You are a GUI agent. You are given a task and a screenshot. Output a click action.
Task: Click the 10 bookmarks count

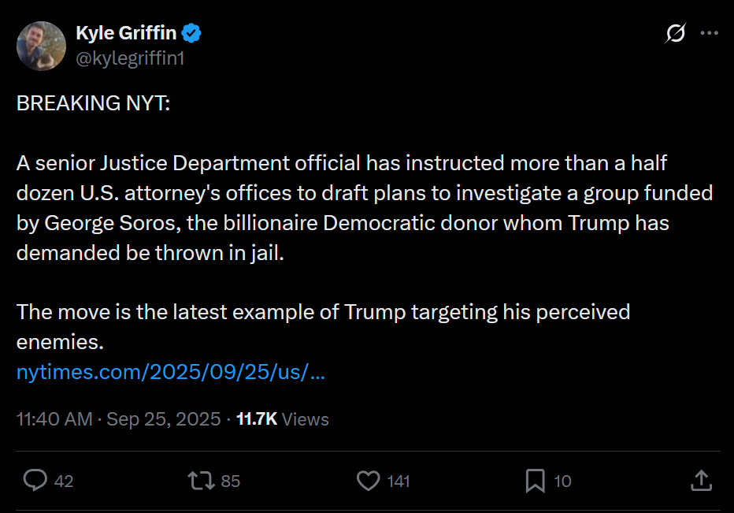click(562, 481)
